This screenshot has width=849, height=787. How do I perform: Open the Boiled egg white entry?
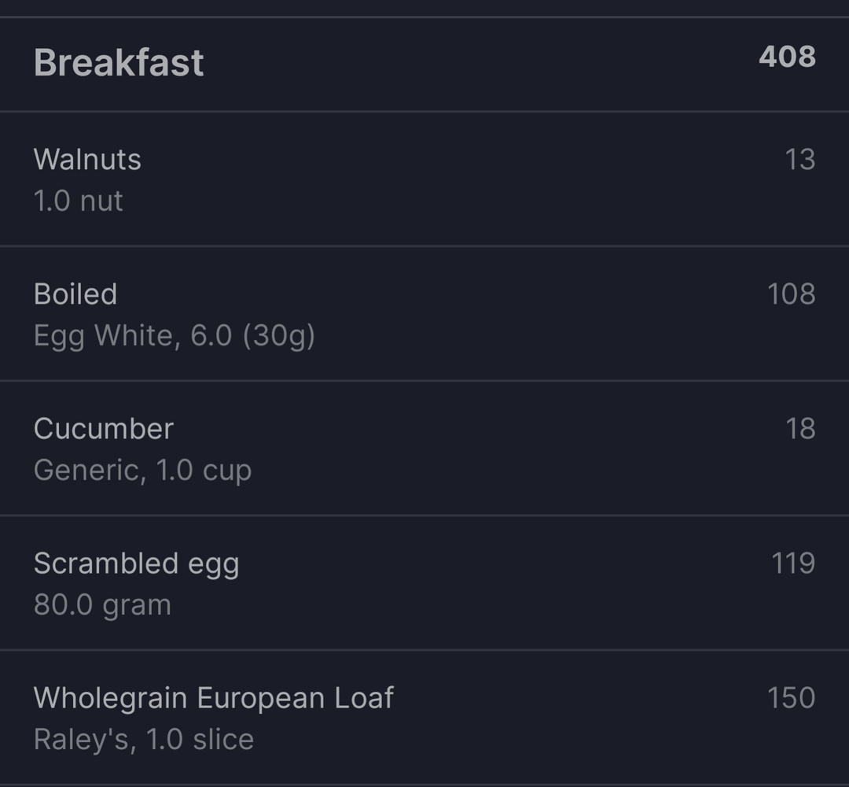click(424, 314)
